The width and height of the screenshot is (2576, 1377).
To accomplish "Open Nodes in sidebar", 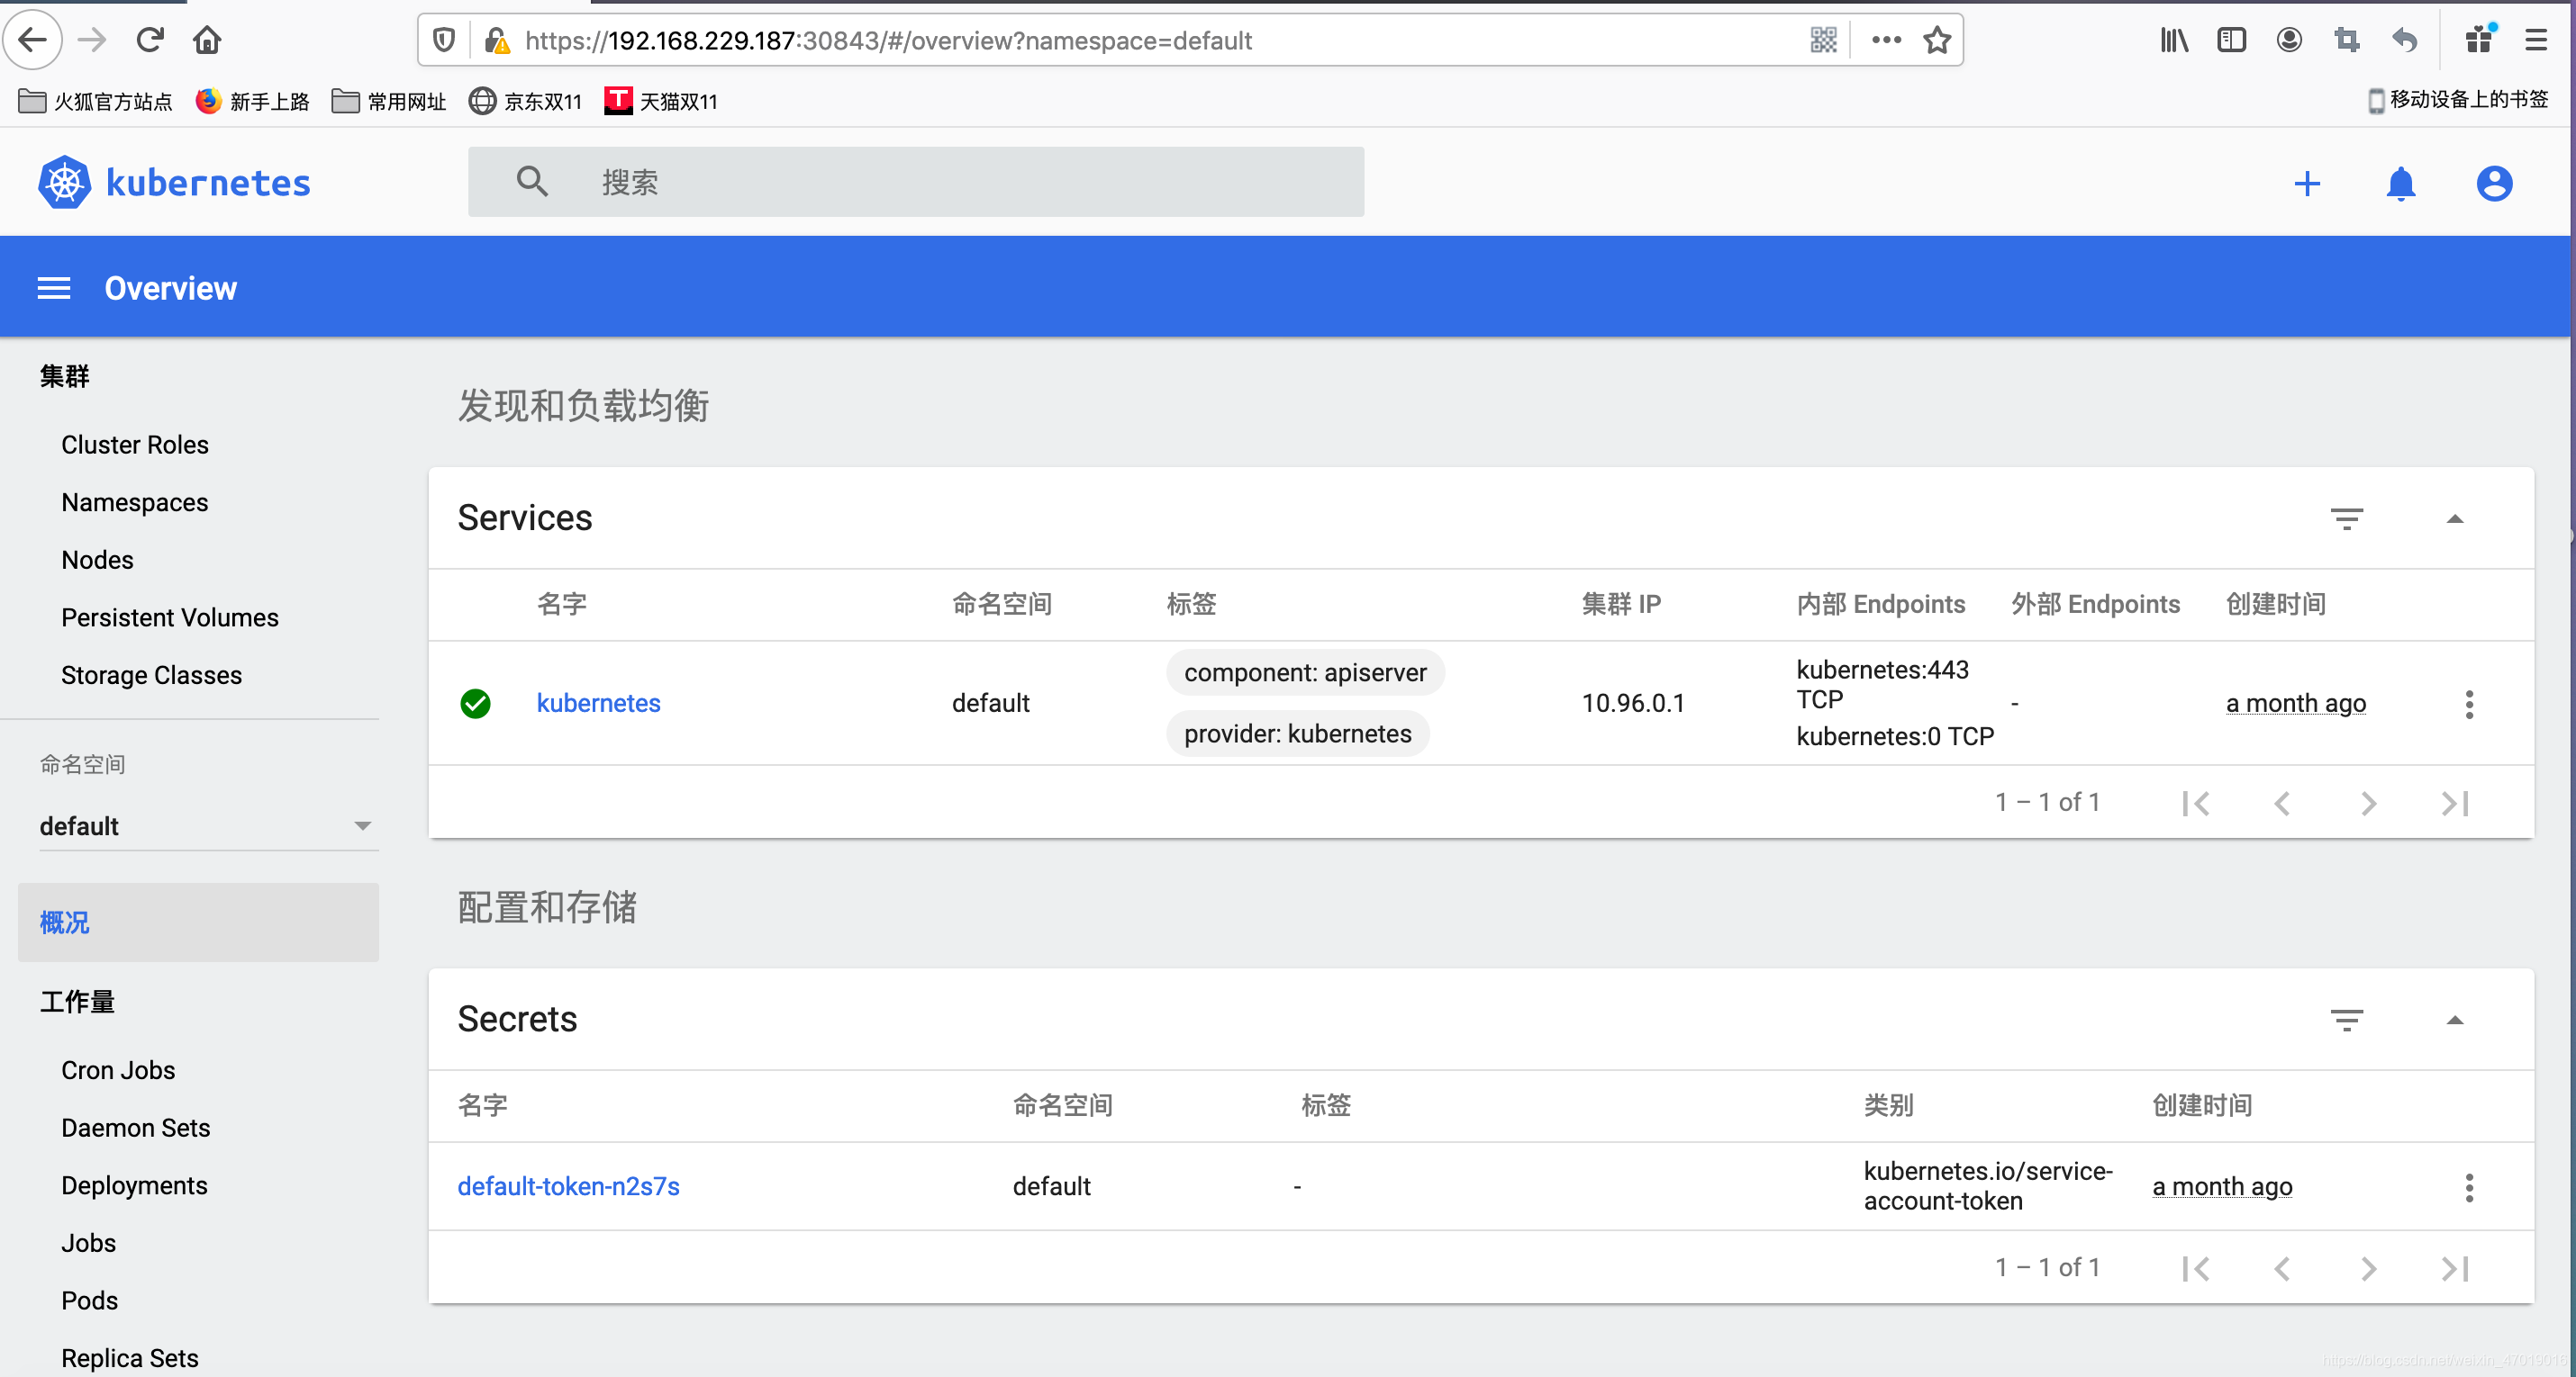I will point(97,561).
